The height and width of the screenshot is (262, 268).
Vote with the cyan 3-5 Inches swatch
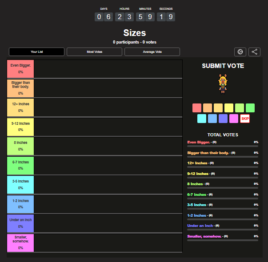[x=202, y=119]
